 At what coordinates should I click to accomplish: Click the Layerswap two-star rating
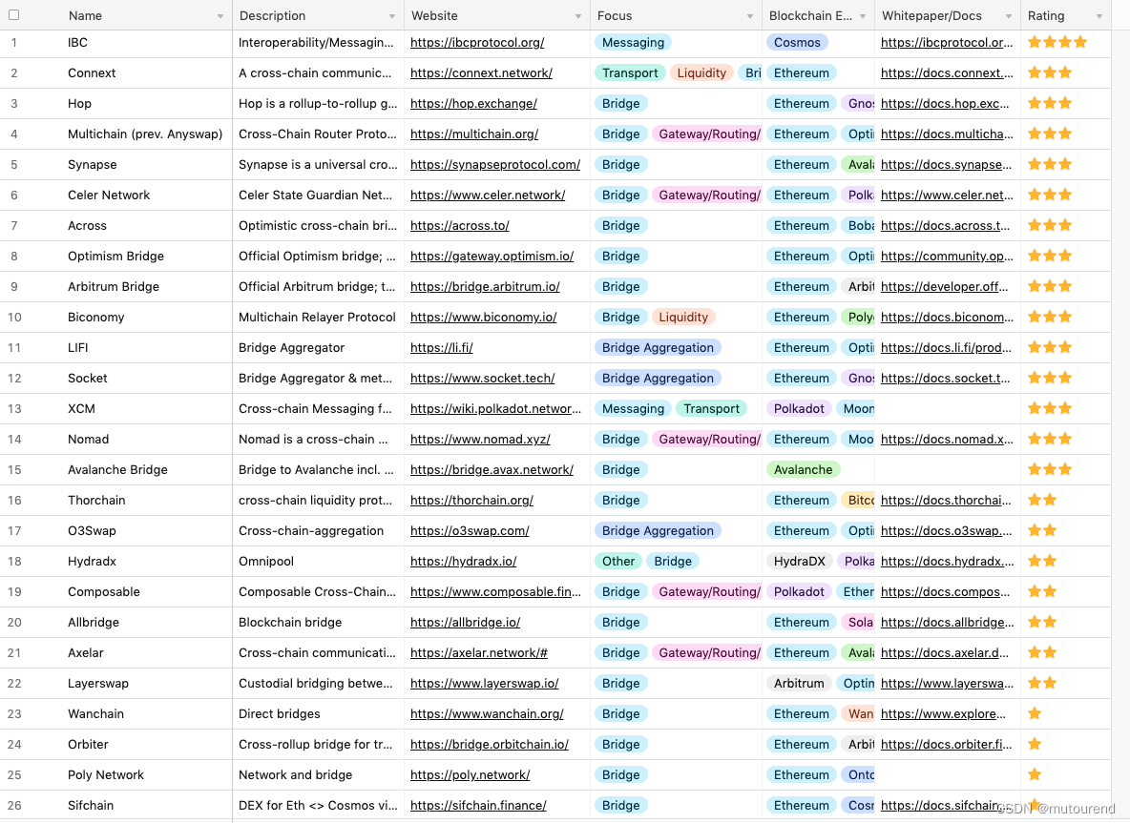[x=1042, y=683]
